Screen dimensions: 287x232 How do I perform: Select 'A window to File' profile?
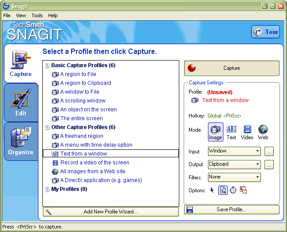click(80, 92)
